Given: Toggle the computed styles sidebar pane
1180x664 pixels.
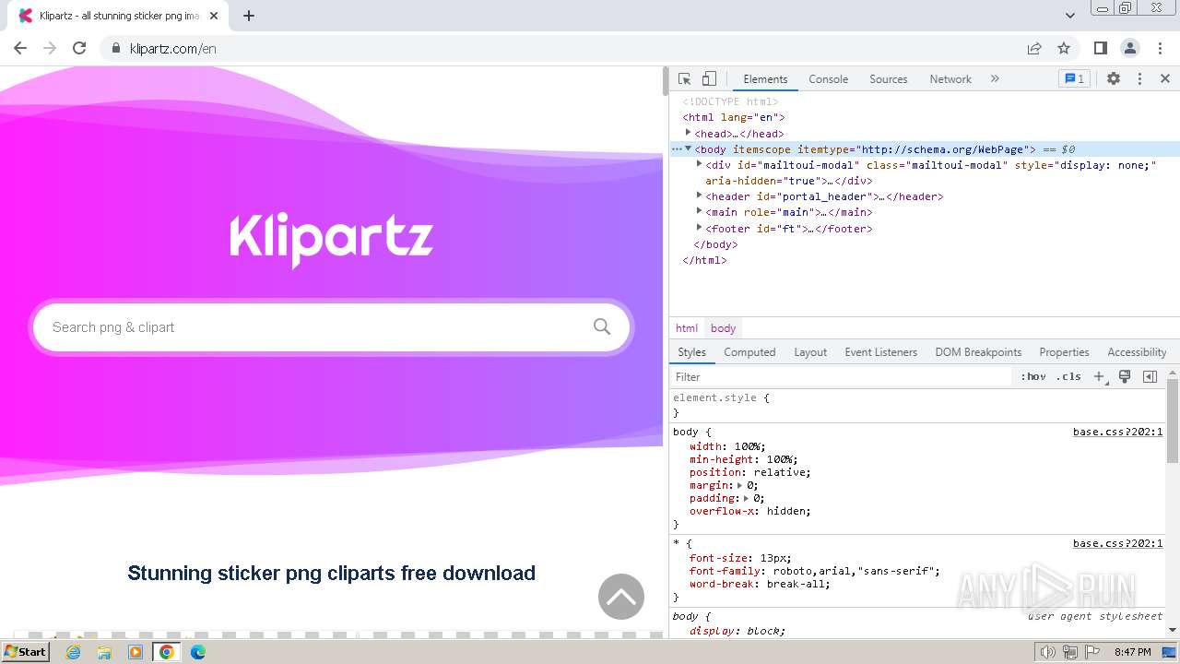Looking at the screenshot, I should 1150,376.
